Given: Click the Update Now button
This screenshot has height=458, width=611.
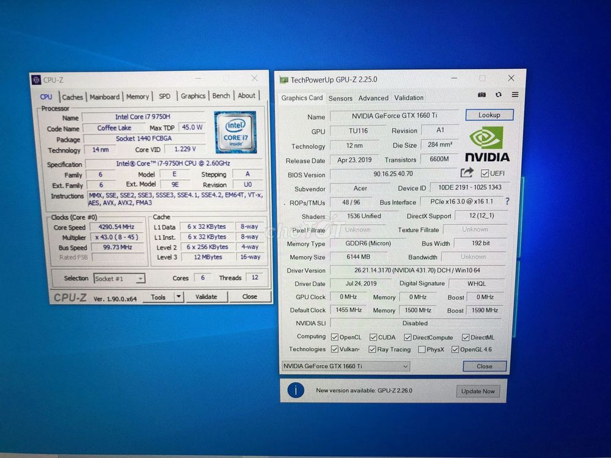Looking at the screenshot, I should (478, 391).
